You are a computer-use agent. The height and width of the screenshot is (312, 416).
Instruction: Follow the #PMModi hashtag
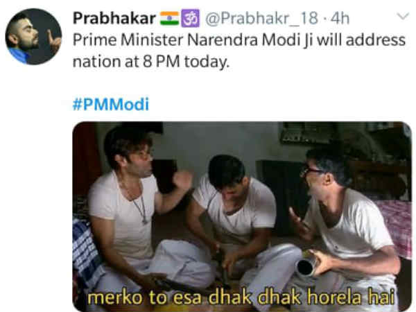111,104
